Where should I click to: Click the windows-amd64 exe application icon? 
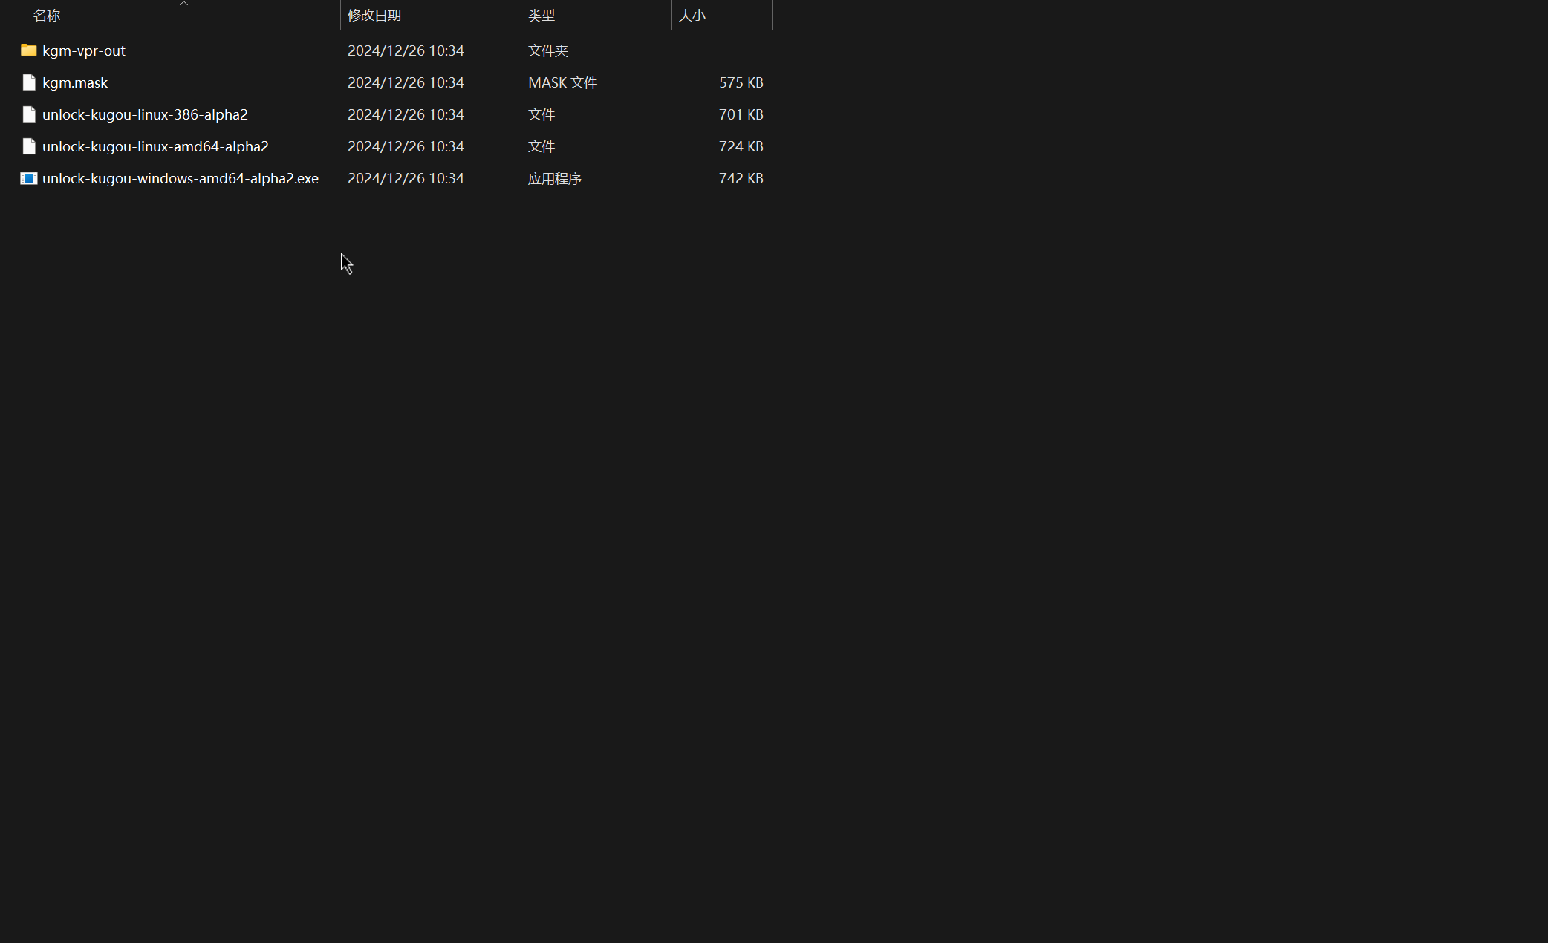pyautogui.click(x=28, y=178)
